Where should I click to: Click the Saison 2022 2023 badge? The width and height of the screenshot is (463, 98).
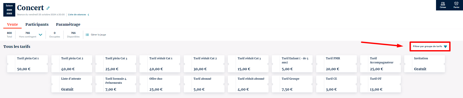[x=9, y=10]
